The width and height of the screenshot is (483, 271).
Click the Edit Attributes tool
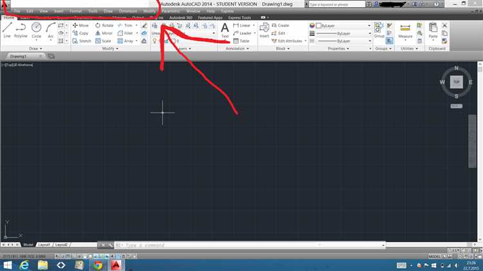[287, 41]
